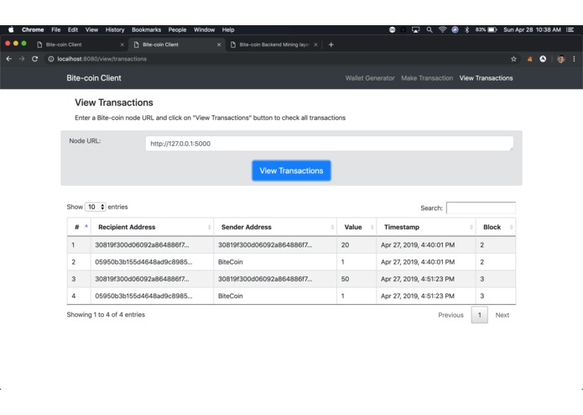Click the Bite-coin Client brand link
583x415 pixels.
click(94, 78)
